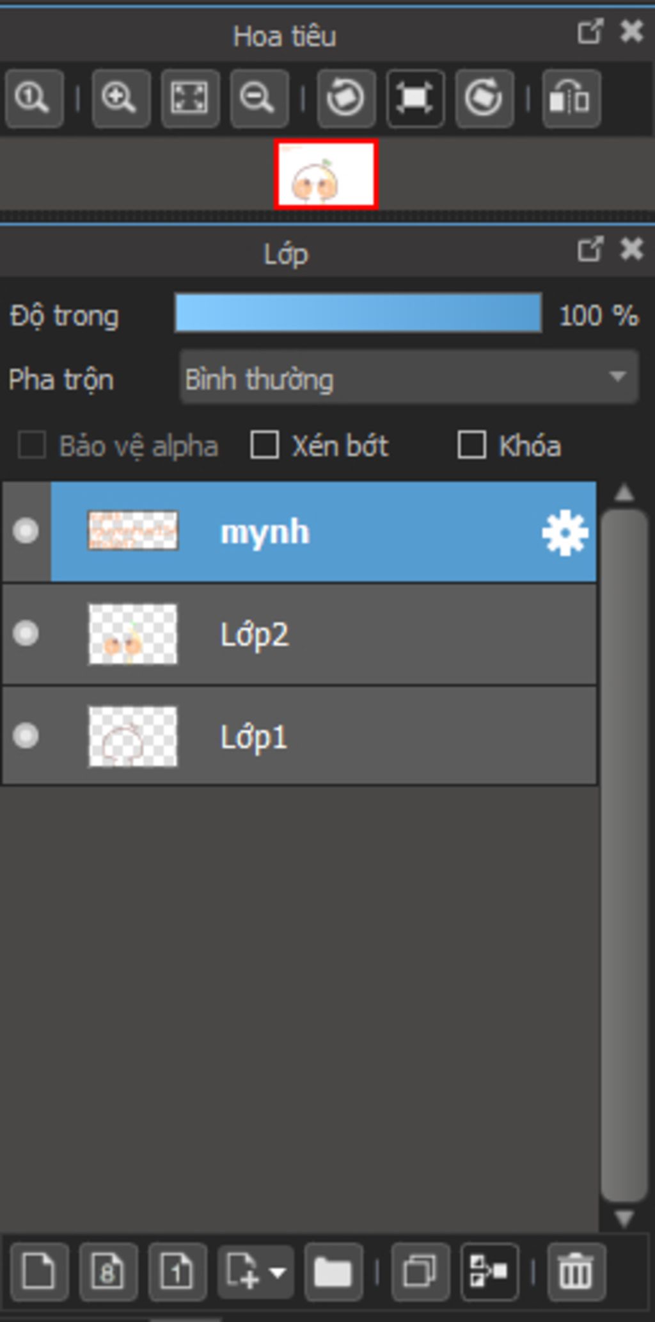Expand the add special layer dropdown arrow

coord(278,1272)
